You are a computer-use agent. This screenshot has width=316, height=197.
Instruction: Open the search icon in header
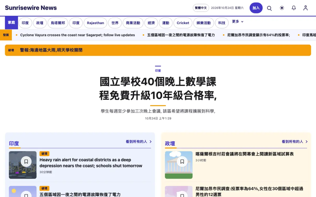pyautogui.click(x=269, y=8)
